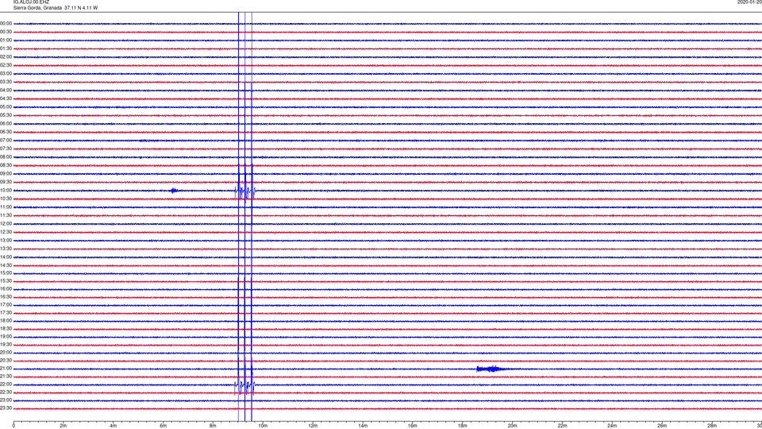Click the 26m mark on the minute axis
The image size is (762, 429).
(x=662, y=426)
